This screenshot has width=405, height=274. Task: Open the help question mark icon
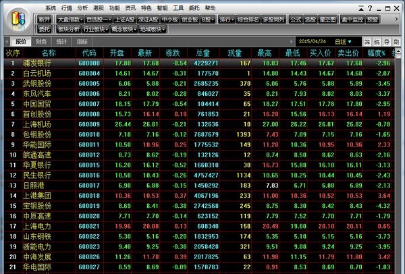coord(370,8)
